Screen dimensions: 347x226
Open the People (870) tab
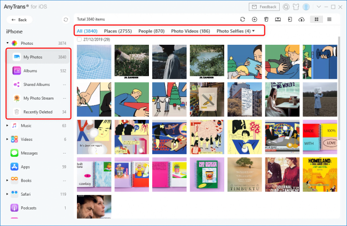point(153,31)
